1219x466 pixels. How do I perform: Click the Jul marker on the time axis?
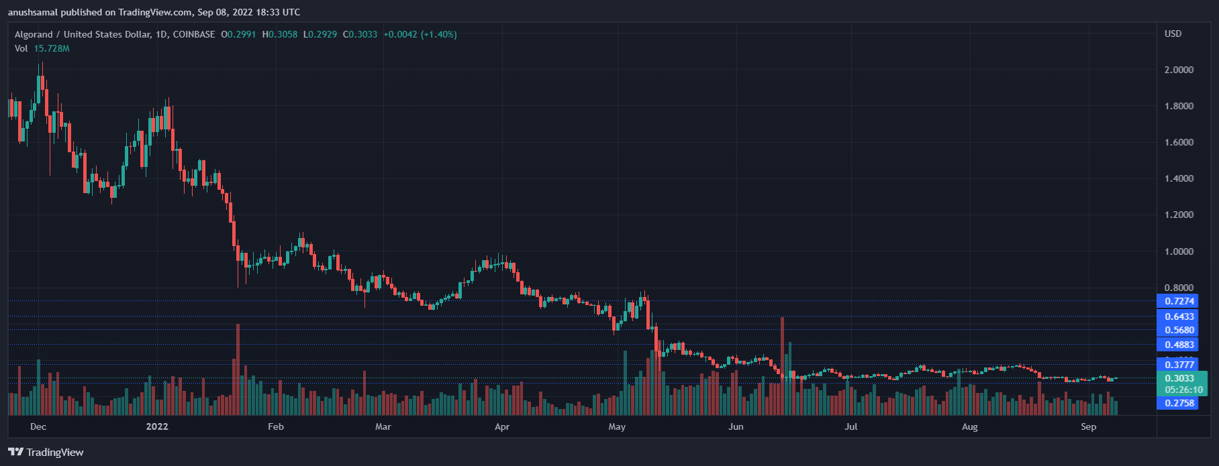850,426
